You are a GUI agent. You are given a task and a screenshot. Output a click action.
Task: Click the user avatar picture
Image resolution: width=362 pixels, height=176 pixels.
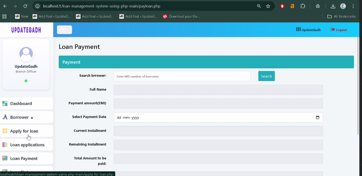(26, 54)
